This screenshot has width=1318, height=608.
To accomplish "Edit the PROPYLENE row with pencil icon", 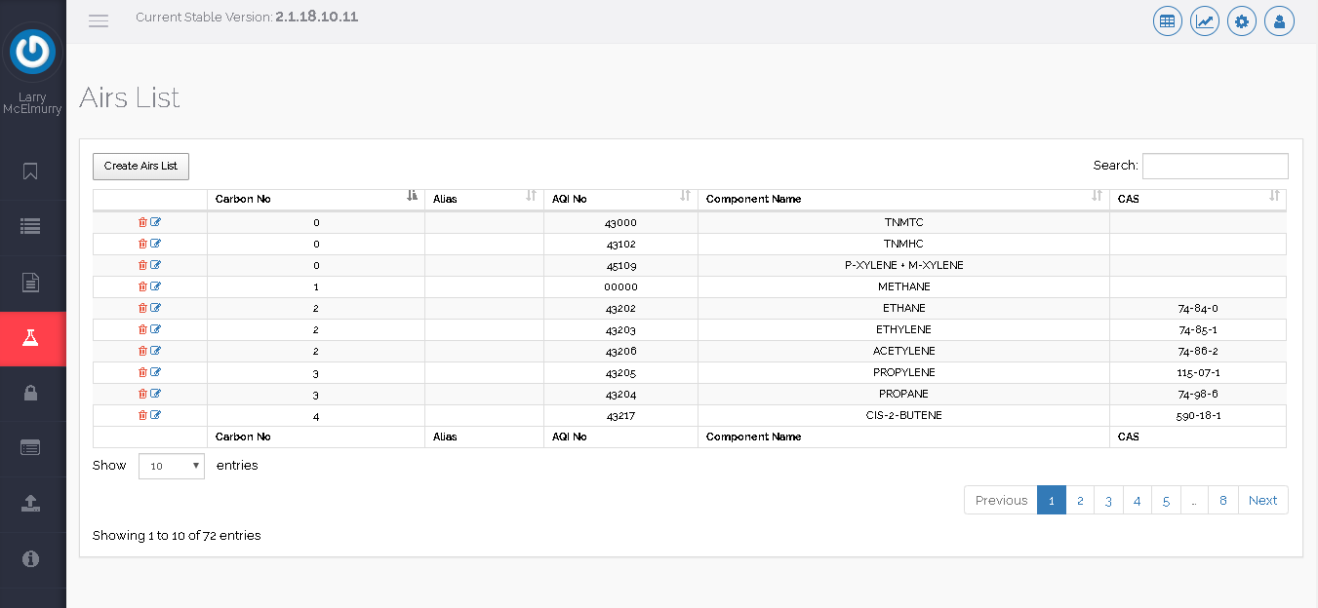I will pyautogui.click(x=156, y=372).
